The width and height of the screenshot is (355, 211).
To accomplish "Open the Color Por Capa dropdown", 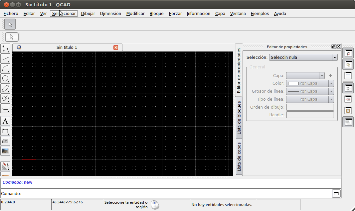I will [310, 83].
